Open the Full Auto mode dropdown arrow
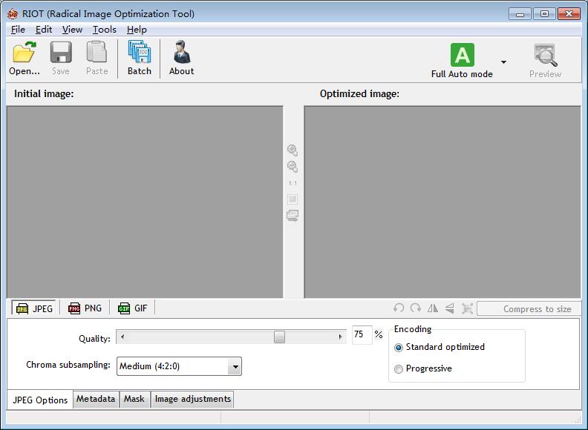588x430 pixels. click(503, 62)
